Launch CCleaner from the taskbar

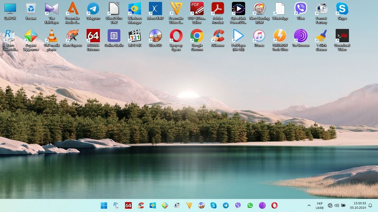click(x=141, y=206)
